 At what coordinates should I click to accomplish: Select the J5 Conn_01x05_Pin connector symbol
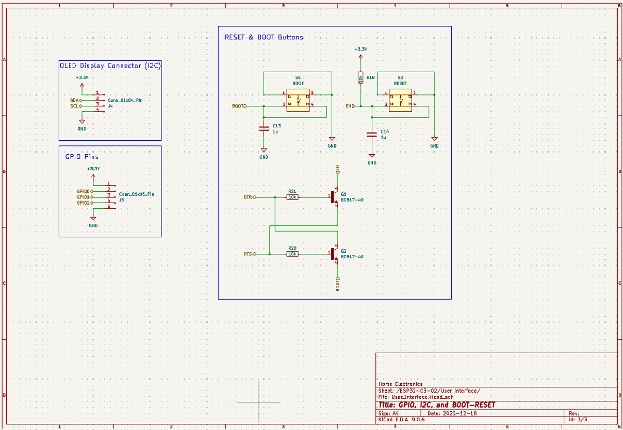click(x=110, y=196)
